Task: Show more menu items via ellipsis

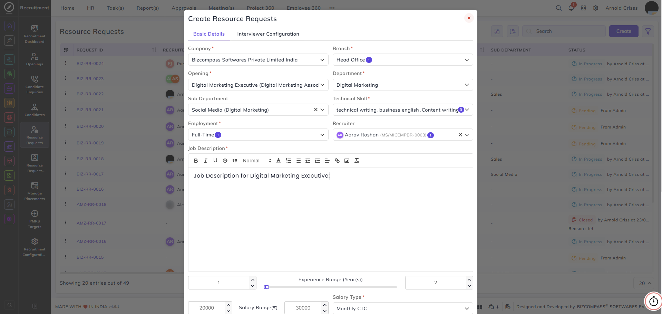Action: pyautogui.click(x=332, y=8)
